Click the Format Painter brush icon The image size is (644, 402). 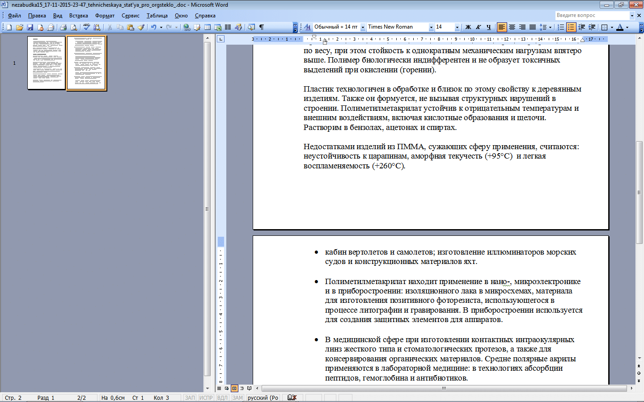point(141,27)
